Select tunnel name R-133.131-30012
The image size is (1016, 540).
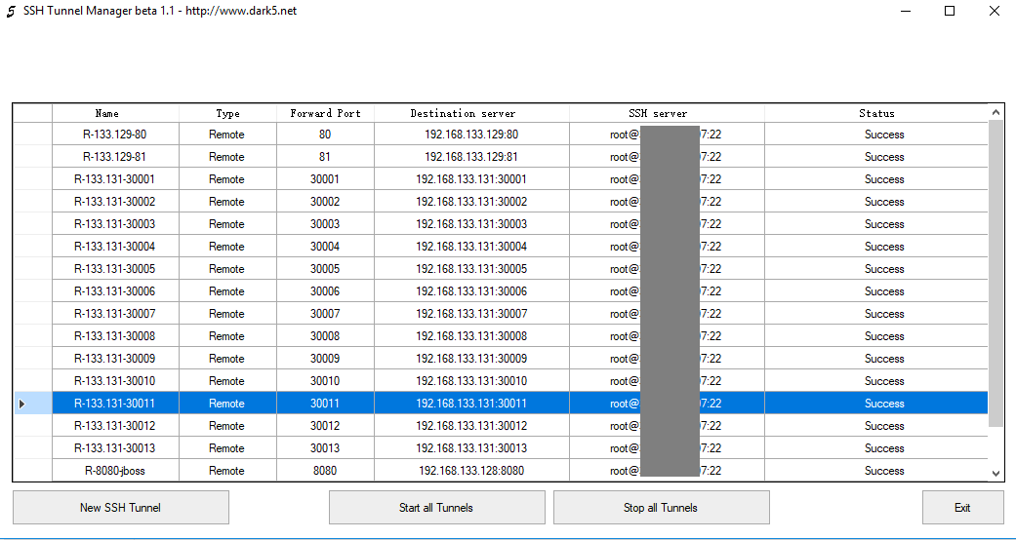coord(115,426)
